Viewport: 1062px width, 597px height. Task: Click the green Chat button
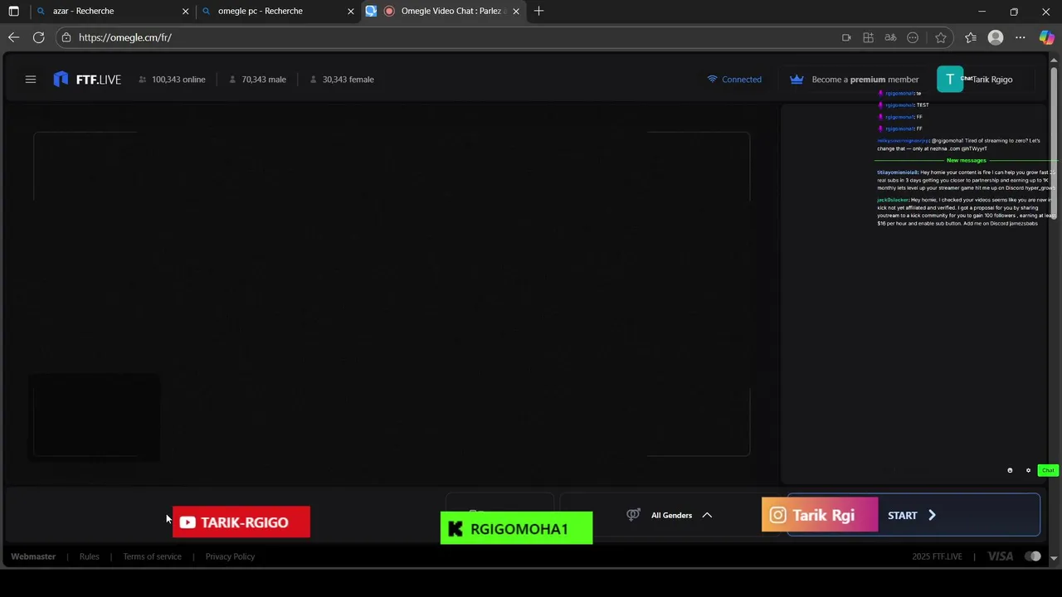tap(1048, 470)
